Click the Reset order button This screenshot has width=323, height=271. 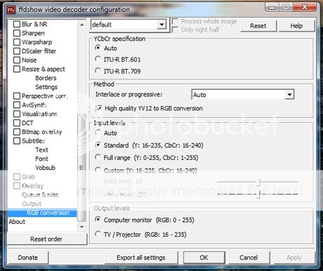tap(47, 239)
